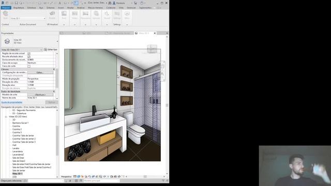Select Cozinha 2 view in project browser
Viewport: 331px width, 186px height.
17,129
